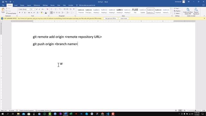Adjust the zoom slider in status bar
The height and width of the screenshot is (116, 206).
coord(195,111)
